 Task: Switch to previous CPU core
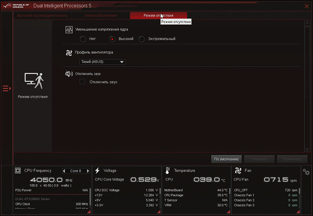click(64, 171)
